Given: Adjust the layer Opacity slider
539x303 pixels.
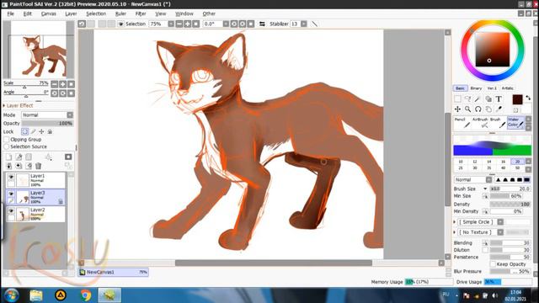Looking at the screenshot, I should click(47, 124).
